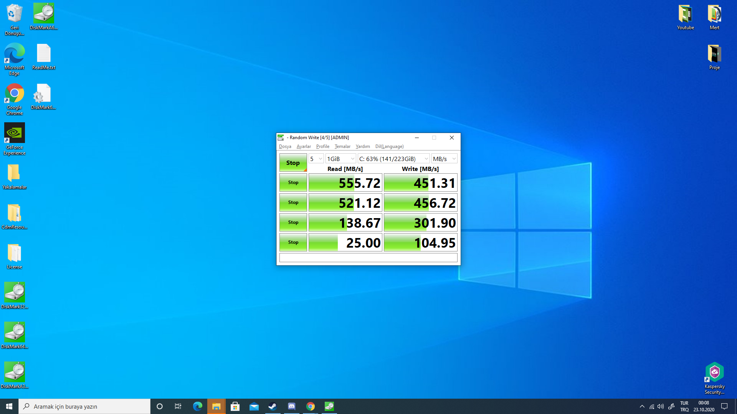Show hidden system tray icons
Screen dimensions: 737x414
coord(642,406)
